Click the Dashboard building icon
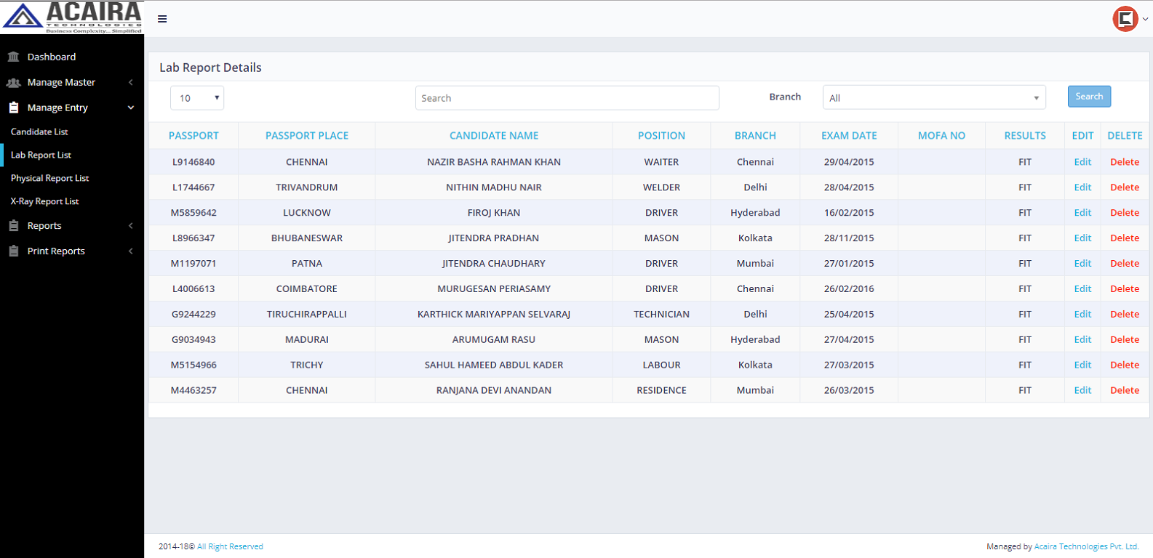The image size is (1153, 558). (13, 57)
